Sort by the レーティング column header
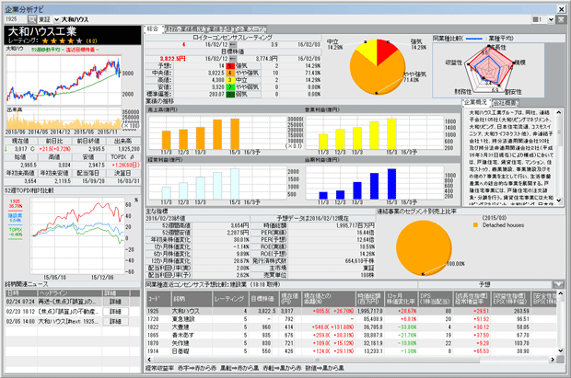This screenshot has height=378, width=571. [230, 299]
